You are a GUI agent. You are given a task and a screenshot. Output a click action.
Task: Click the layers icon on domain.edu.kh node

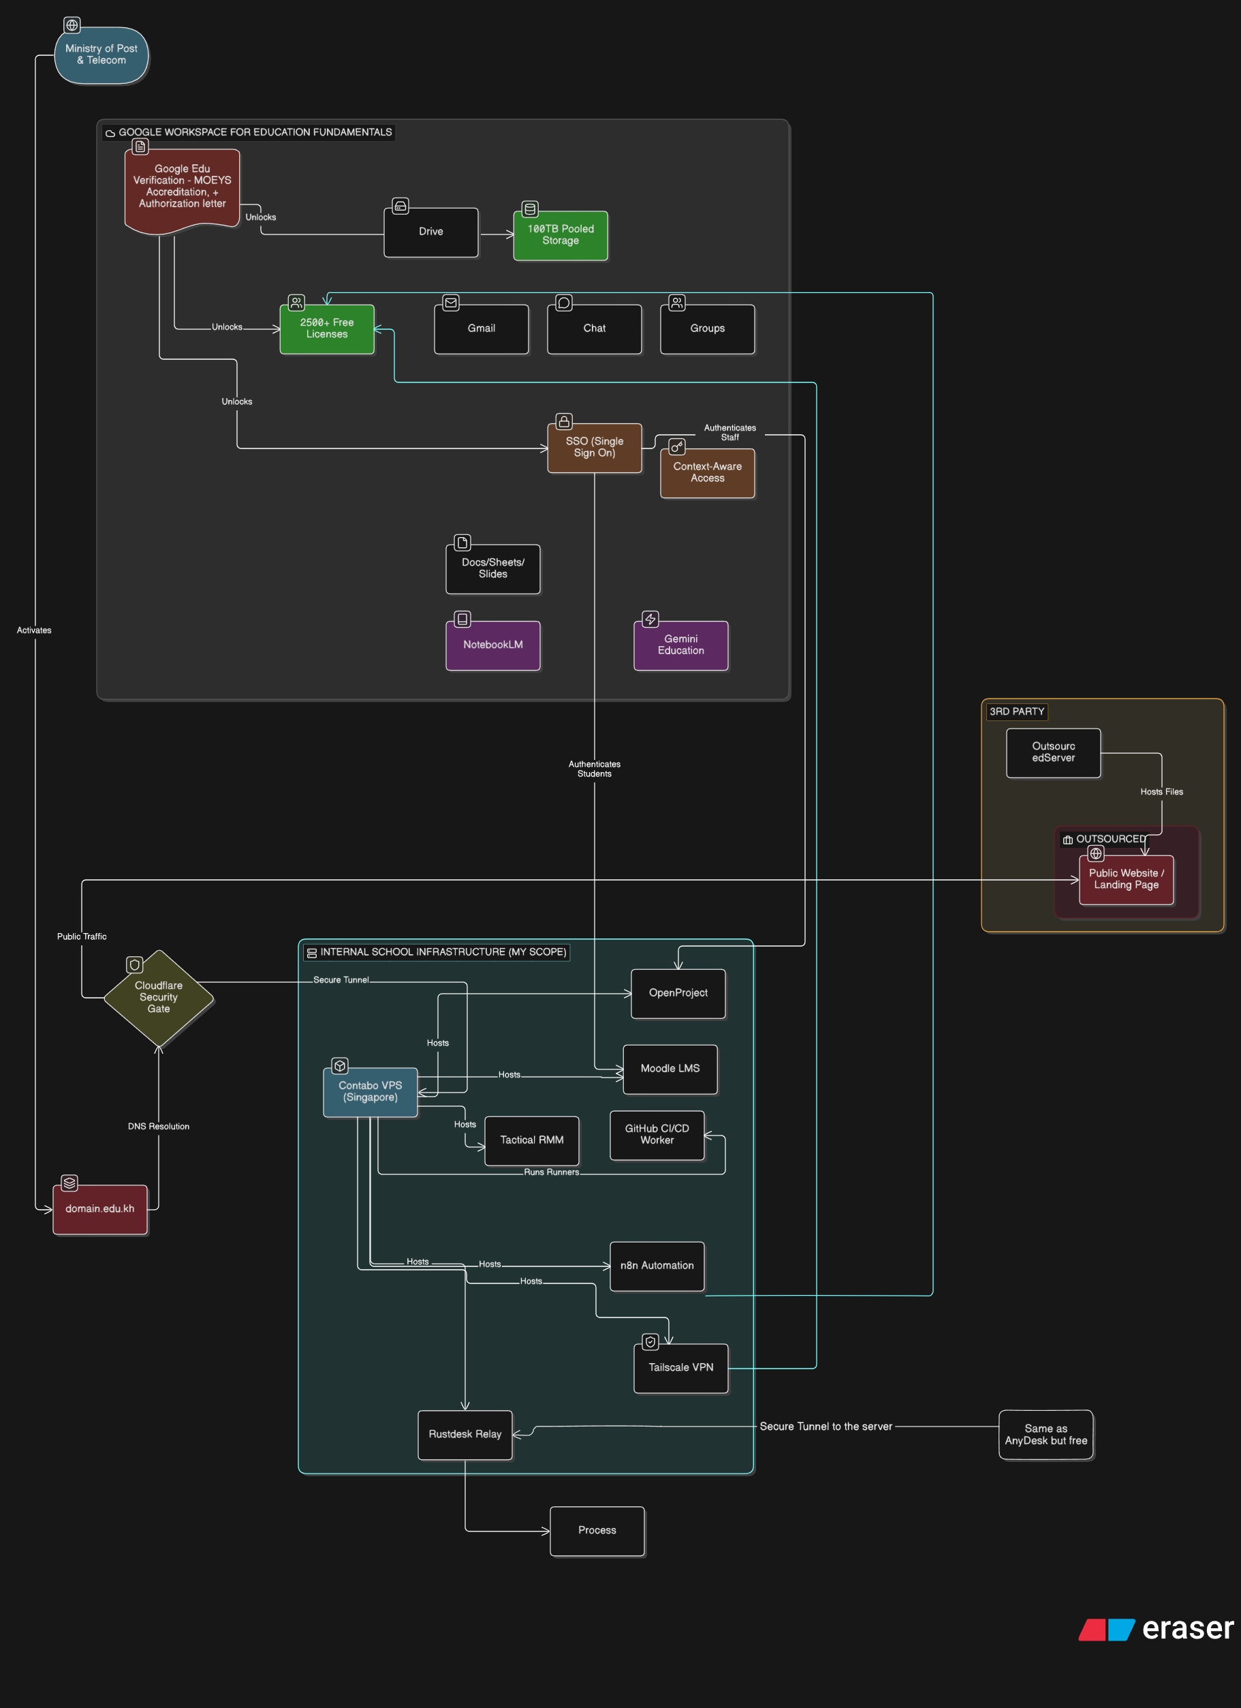[x=69, y=1183]
